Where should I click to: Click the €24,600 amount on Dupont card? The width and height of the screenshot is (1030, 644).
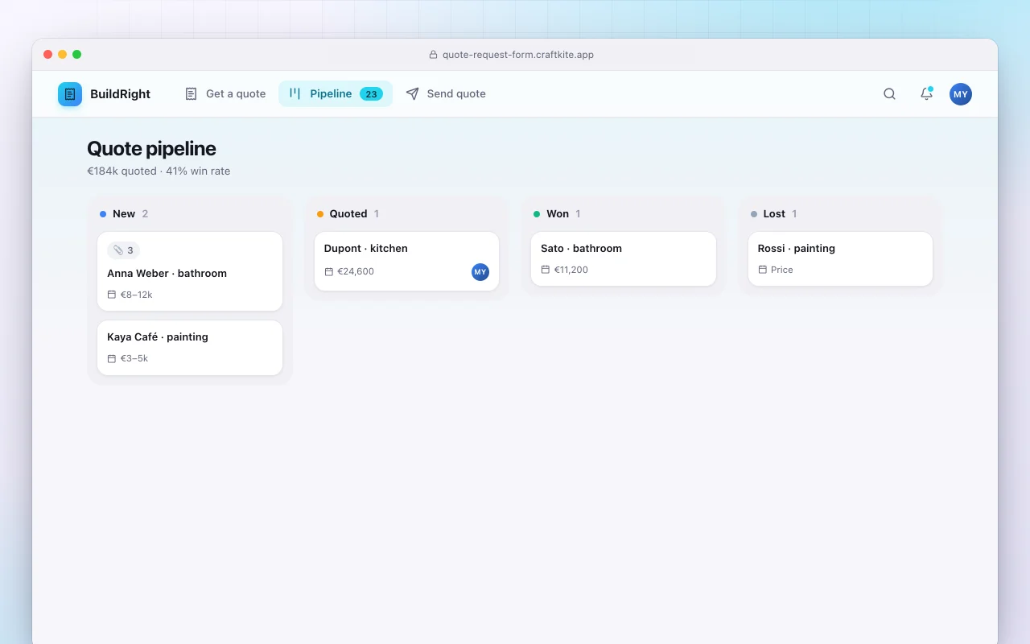click(x=356, y=272)
